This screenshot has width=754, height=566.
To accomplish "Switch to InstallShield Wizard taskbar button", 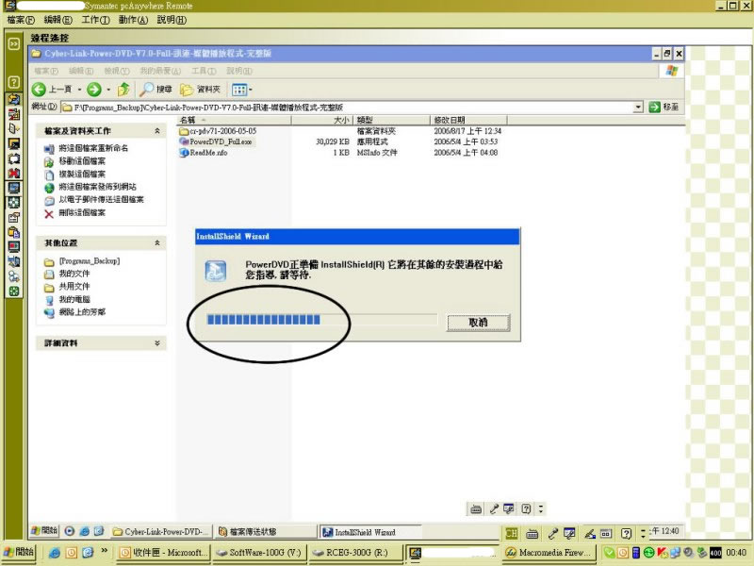I will click(370, 532).
